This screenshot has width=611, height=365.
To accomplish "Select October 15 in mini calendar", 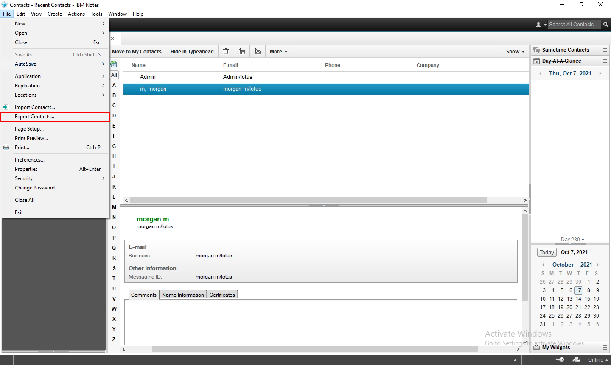I will pos(587,299).
